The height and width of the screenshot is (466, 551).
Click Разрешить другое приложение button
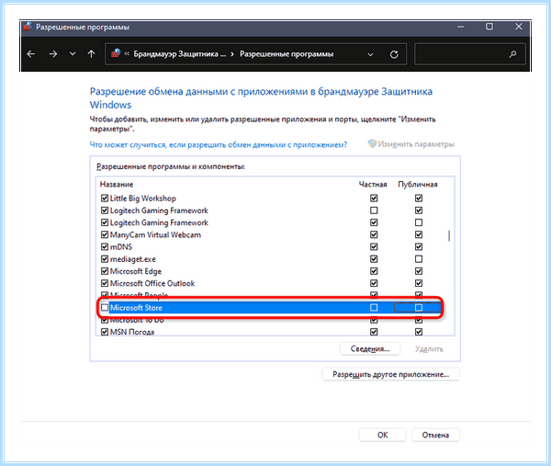click(x=391, y=374)
